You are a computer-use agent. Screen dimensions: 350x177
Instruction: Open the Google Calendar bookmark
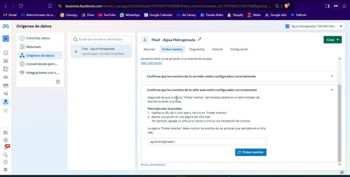158,15
